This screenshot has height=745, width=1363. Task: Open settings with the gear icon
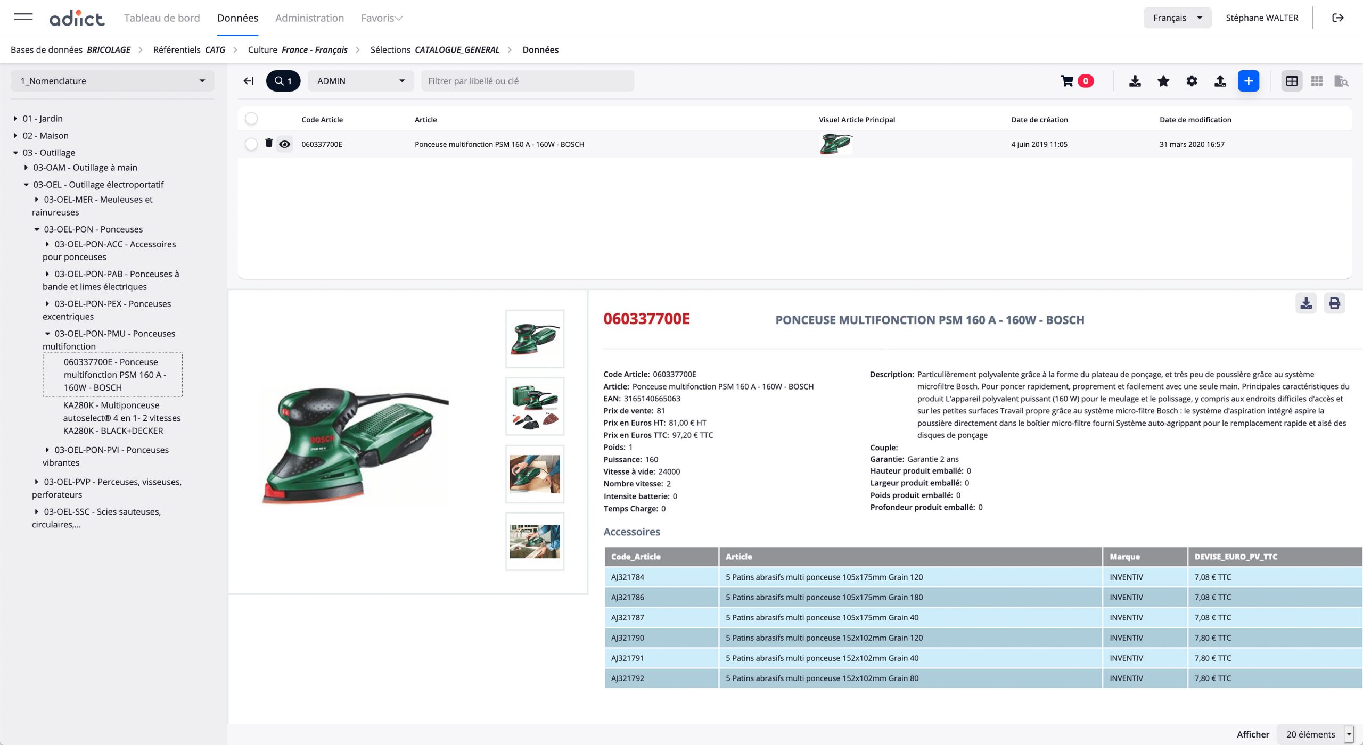[1192, 81]
